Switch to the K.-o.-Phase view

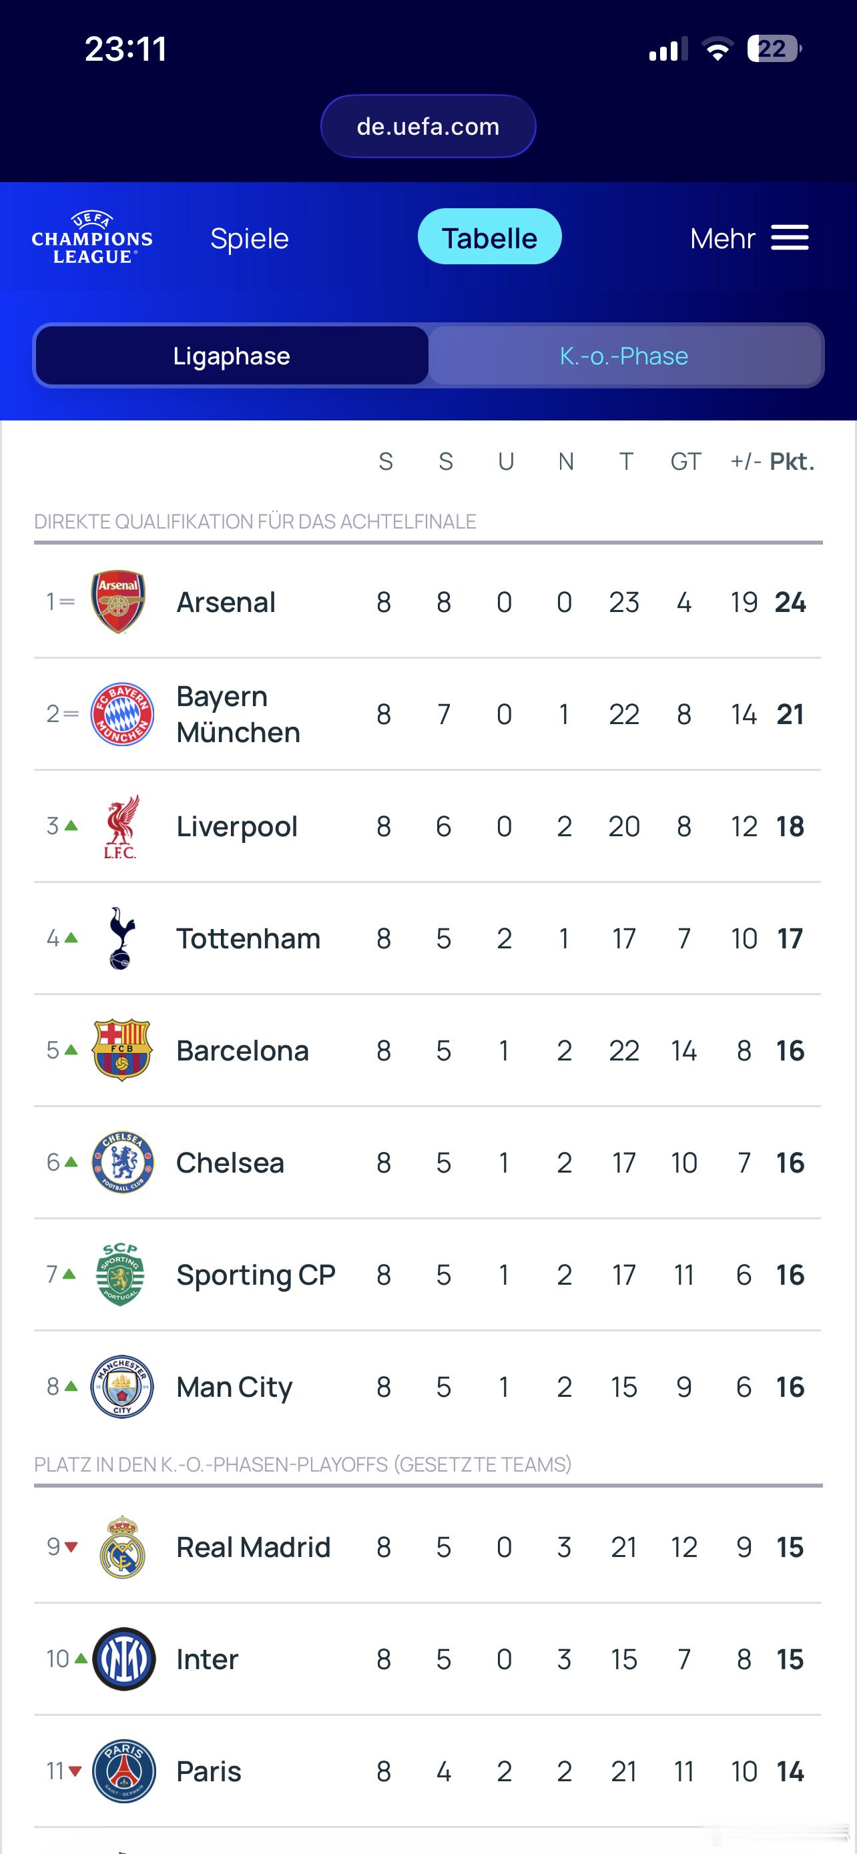pyautogui.click(x=624, y=356)
